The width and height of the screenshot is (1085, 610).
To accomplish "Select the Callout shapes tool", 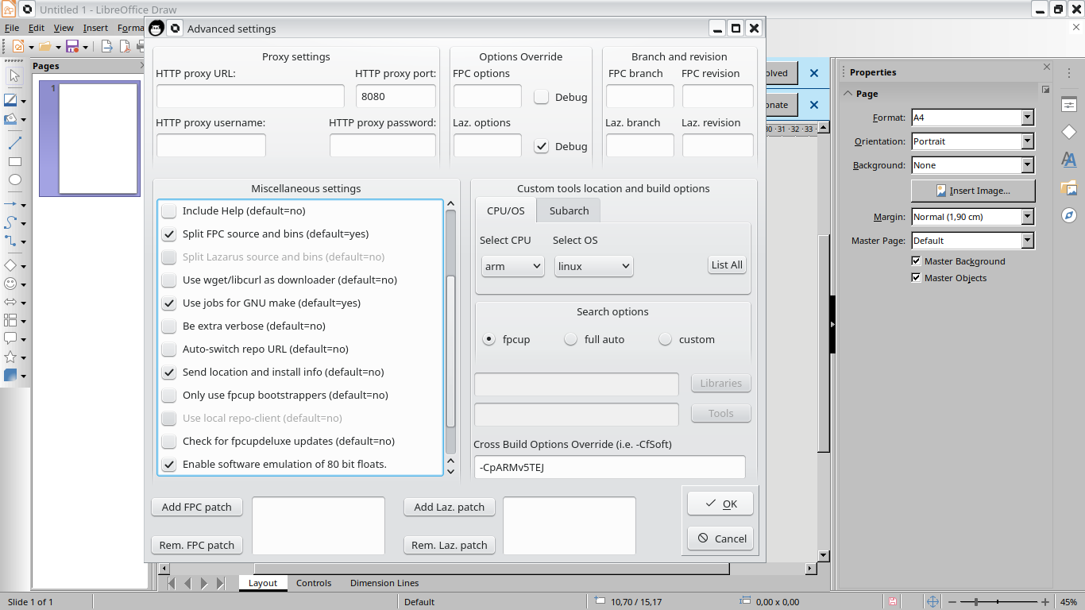I will pyautogui.click(x=10, y=338).
